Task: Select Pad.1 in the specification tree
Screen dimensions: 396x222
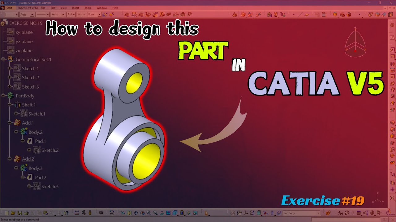Action: point(40,141)
